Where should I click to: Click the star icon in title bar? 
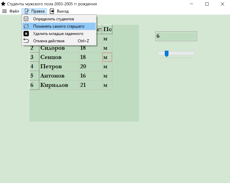point(3,4)
